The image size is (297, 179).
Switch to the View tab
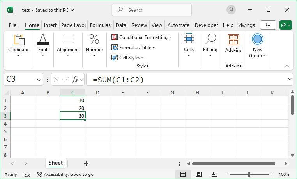(x=157, y=25)
